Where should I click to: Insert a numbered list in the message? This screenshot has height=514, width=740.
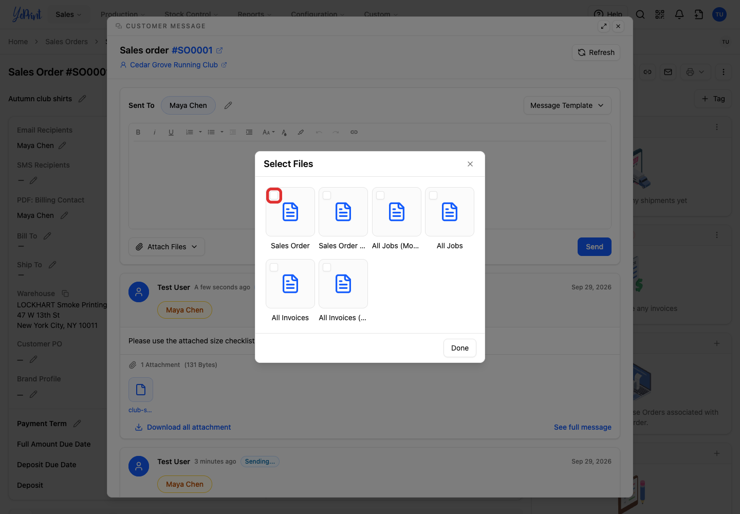[190, 132]
